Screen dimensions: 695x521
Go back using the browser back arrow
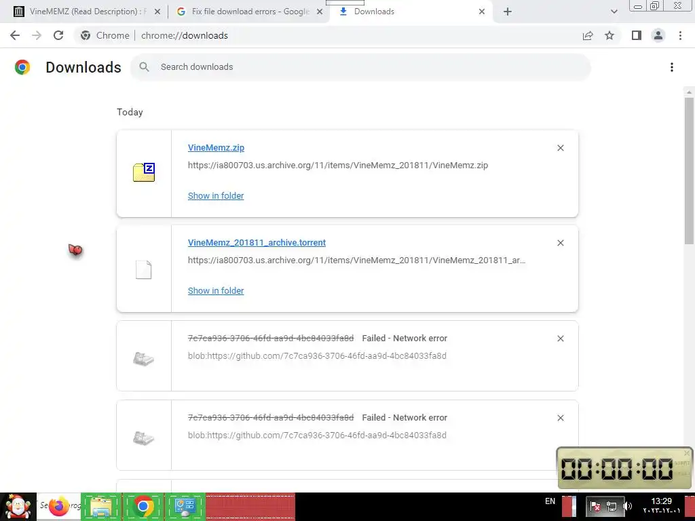[15, 35]
